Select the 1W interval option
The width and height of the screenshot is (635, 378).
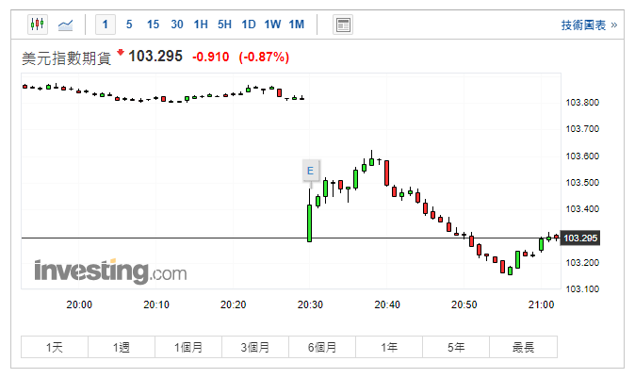pos(272,25)
